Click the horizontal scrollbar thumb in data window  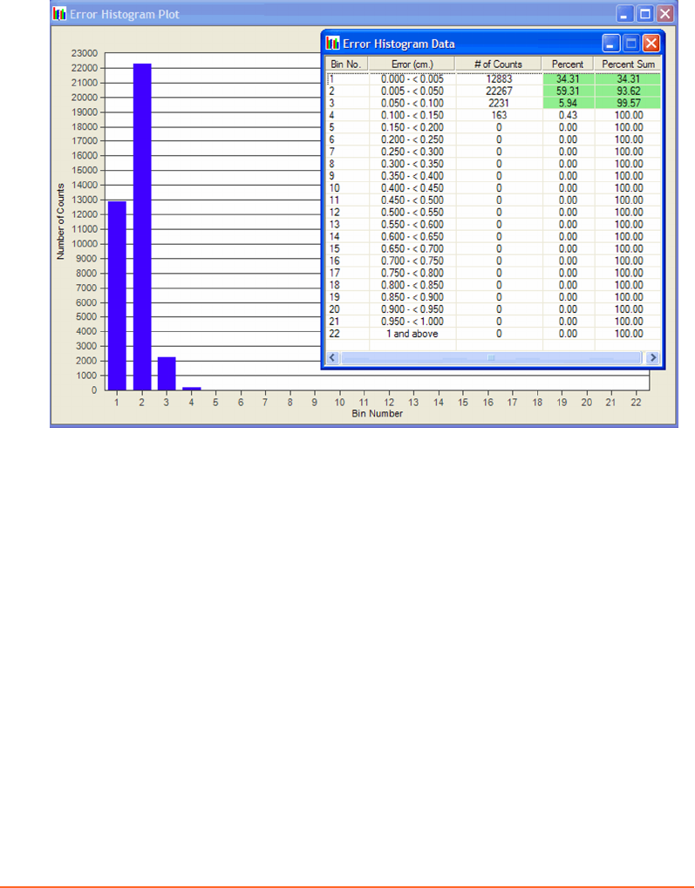point(492,357)
